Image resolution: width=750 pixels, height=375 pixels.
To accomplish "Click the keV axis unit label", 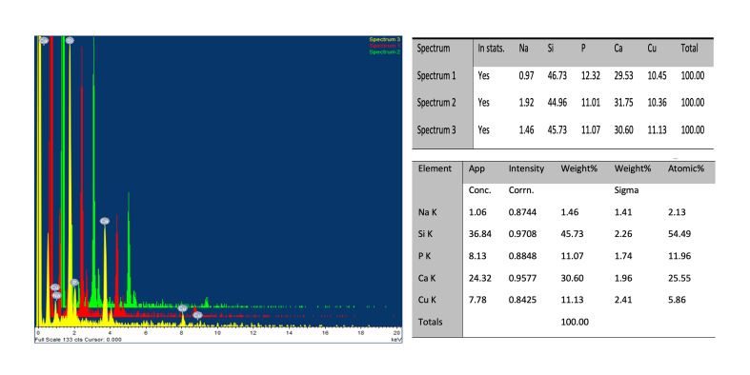I will (x=395, y=340).
